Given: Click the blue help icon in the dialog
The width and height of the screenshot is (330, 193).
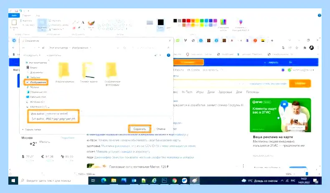Looking at the screenshot, I should point(168,56).
